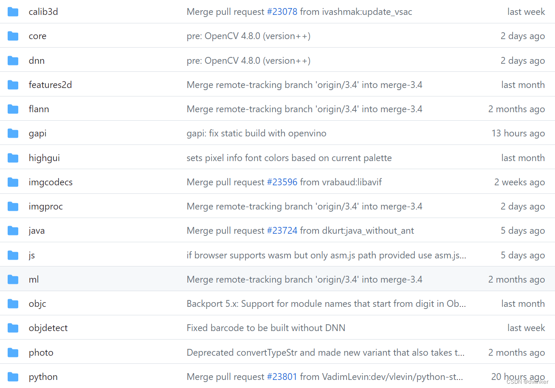Click the python folder icon
Viewport: 555px width, 388px height.
click(13, 377)
